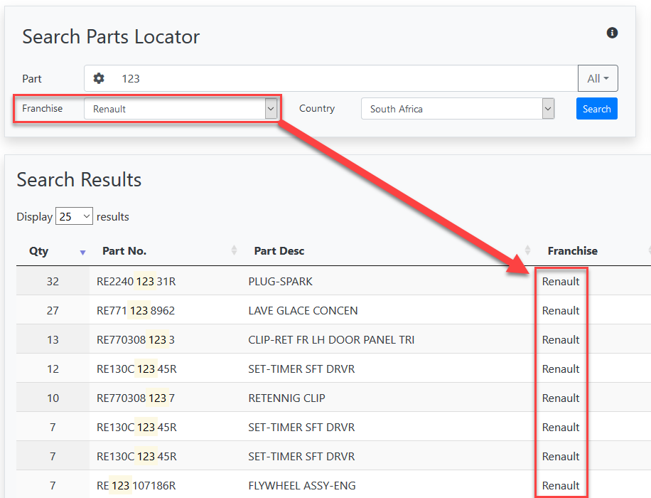Click the Display label text

(x=34, y=216)
